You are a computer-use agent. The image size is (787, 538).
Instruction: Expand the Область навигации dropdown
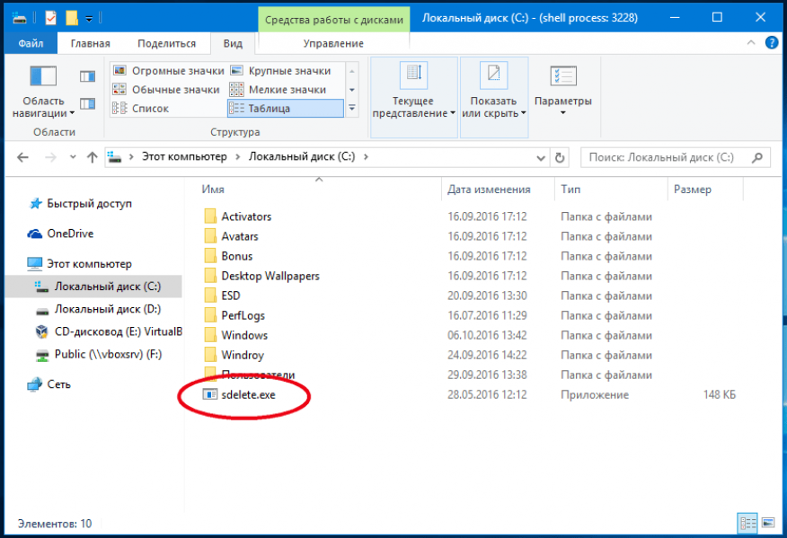point(43,107)
